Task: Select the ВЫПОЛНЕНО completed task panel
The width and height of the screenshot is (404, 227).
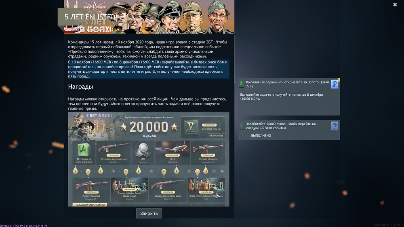Action: pyautogui.click(x=289, y=130)
